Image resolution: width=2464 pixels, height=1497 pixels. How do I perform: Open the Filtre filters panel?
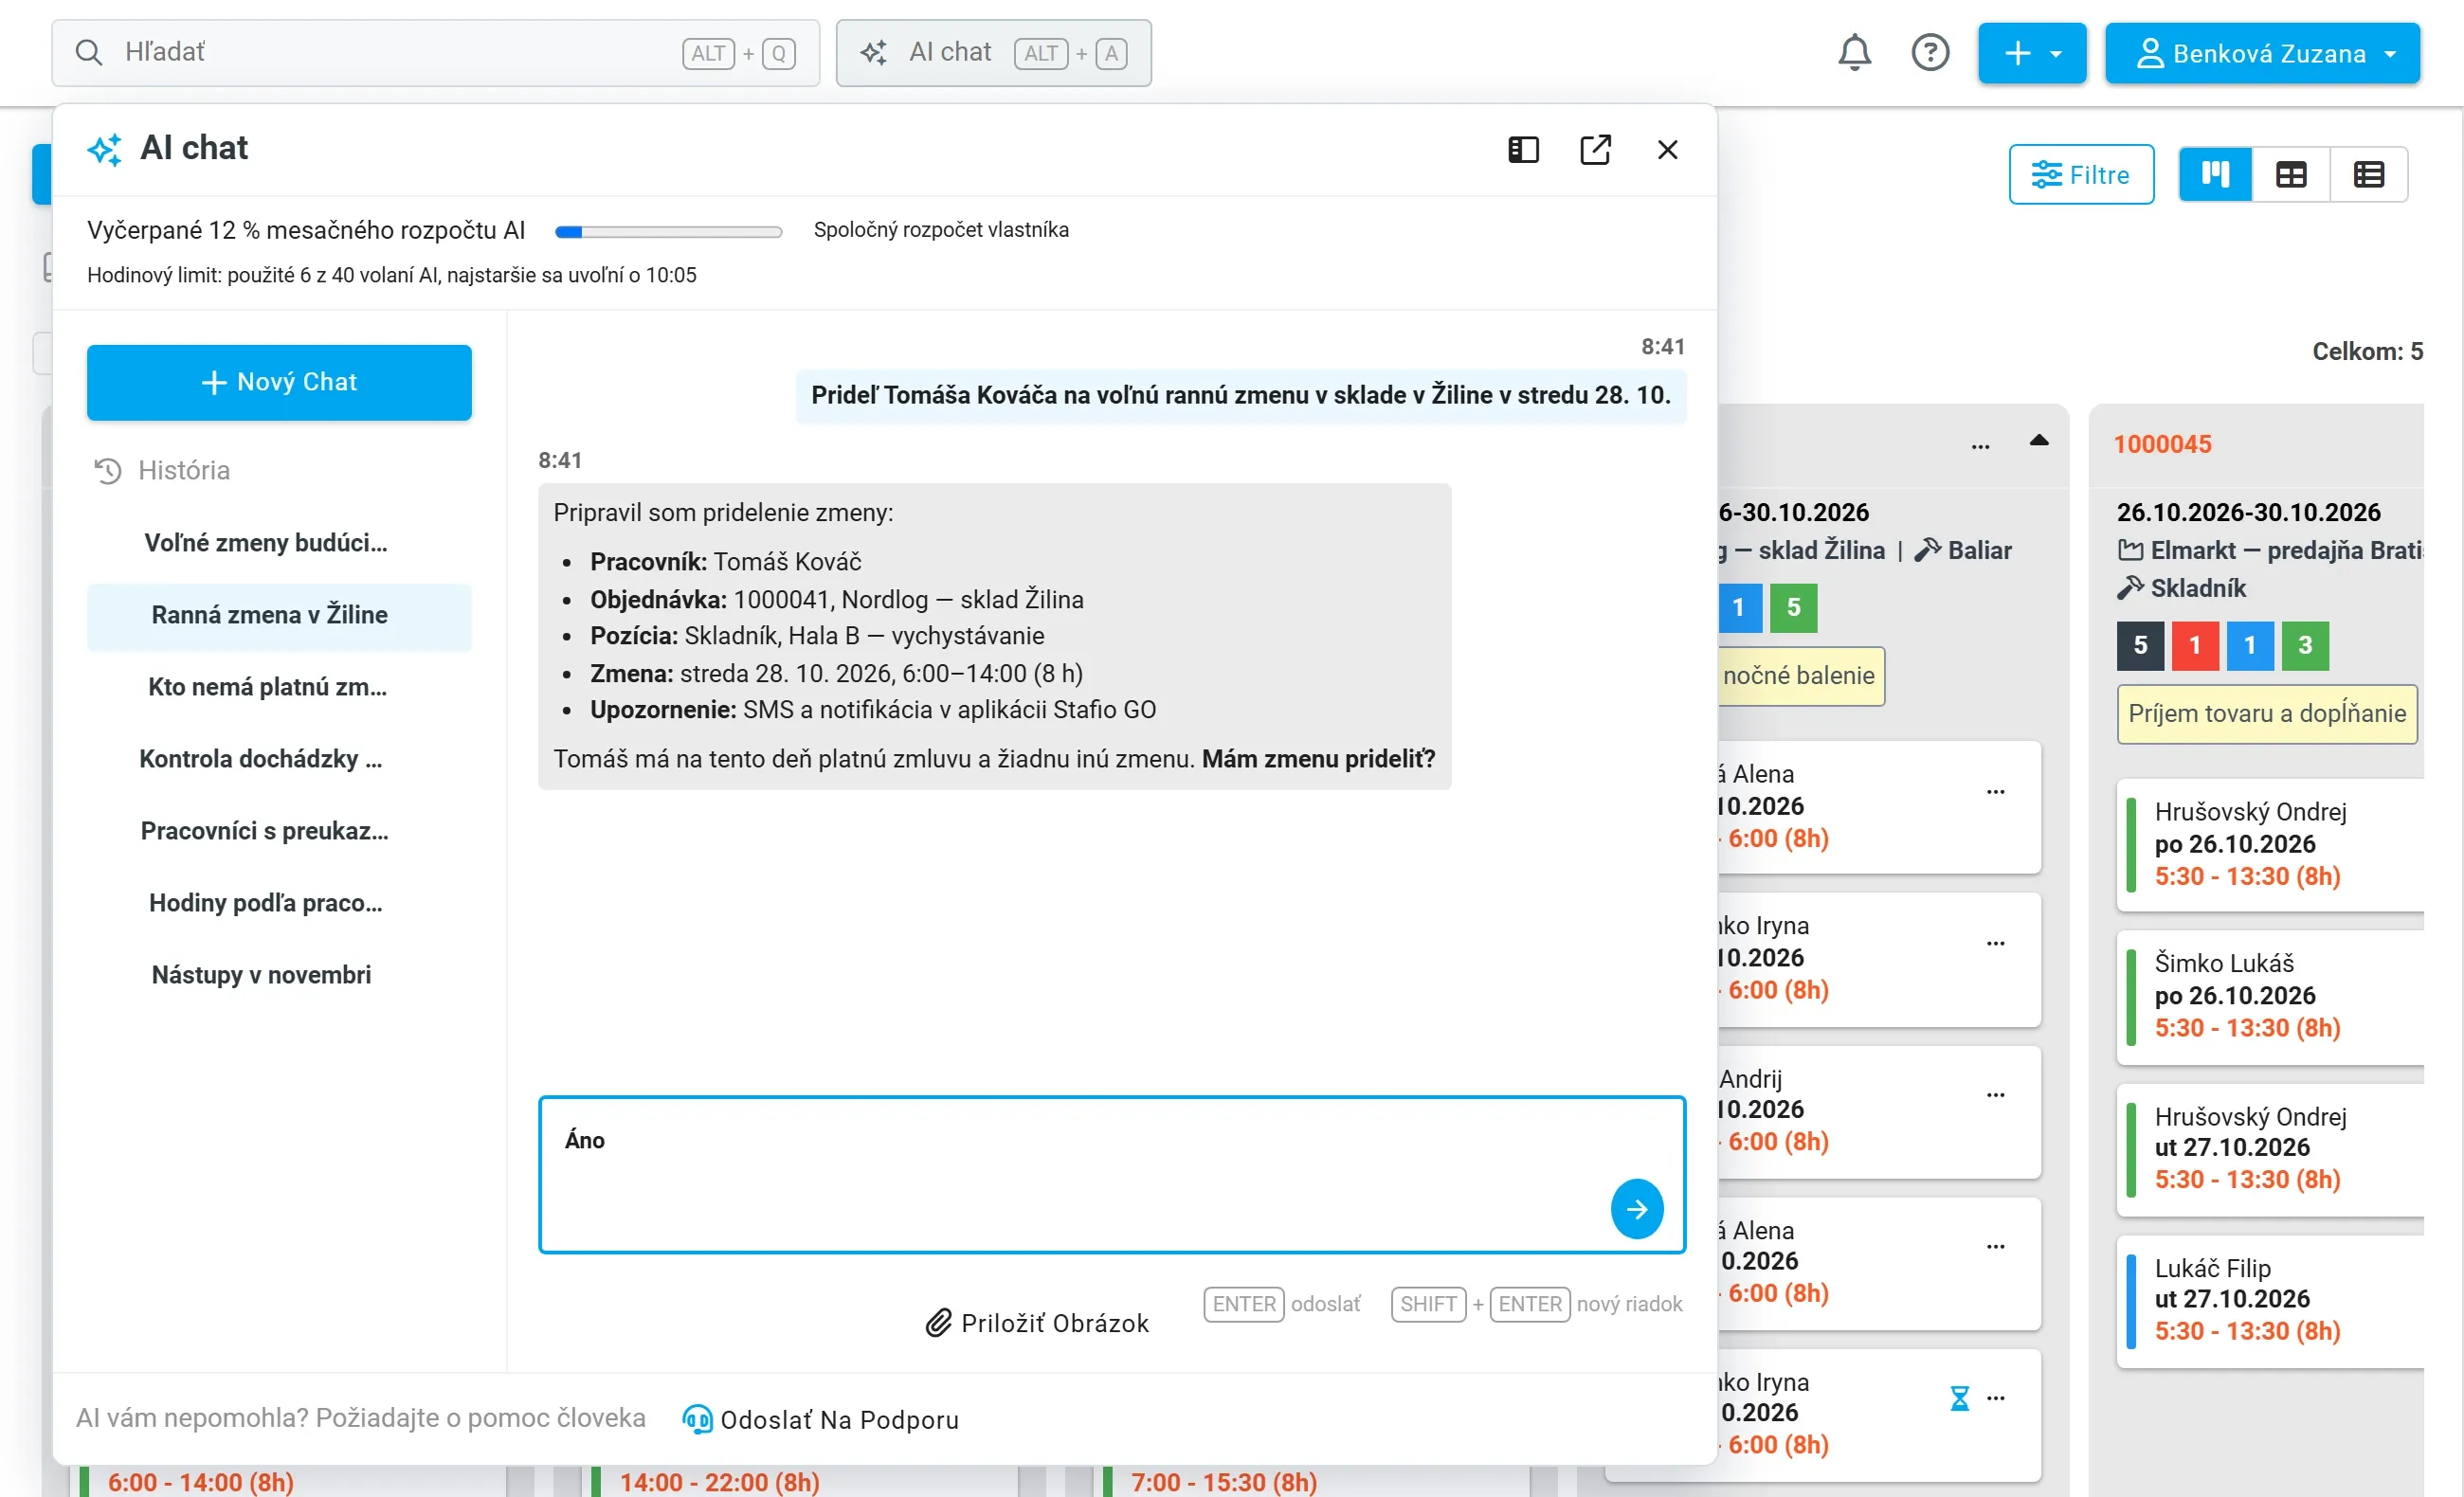click(x=2080, y=175)
